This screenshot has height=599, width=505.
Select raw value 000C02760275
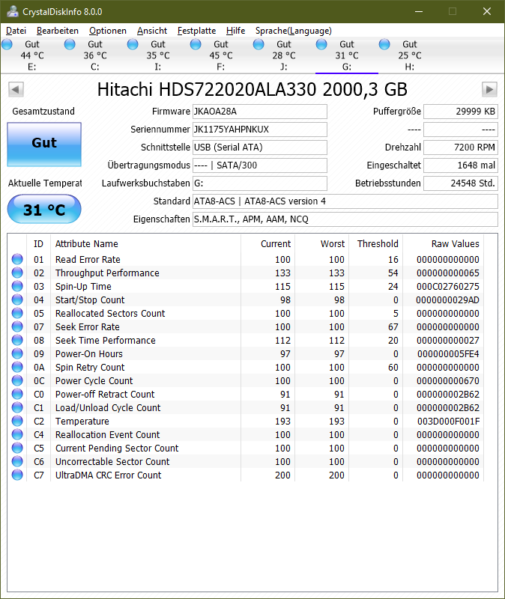tap(447, 287)
